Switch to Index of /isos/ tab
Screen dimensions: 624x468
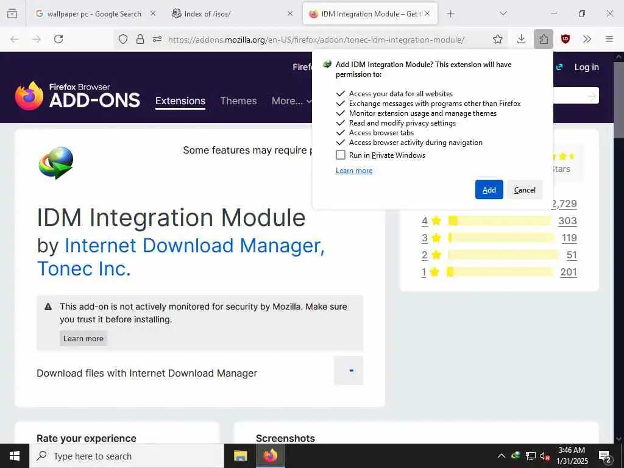(x=232, y=14)
